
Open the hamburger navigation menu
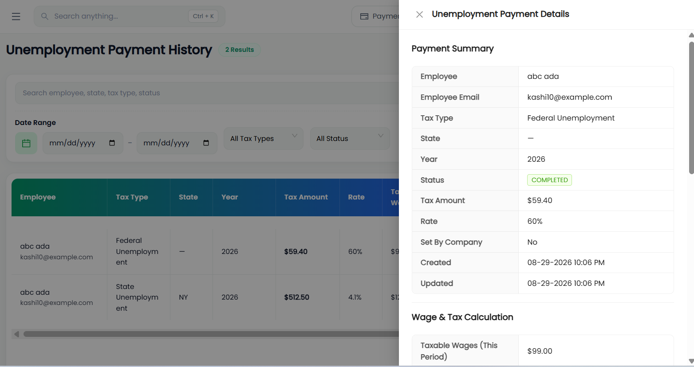click(16, 16)
